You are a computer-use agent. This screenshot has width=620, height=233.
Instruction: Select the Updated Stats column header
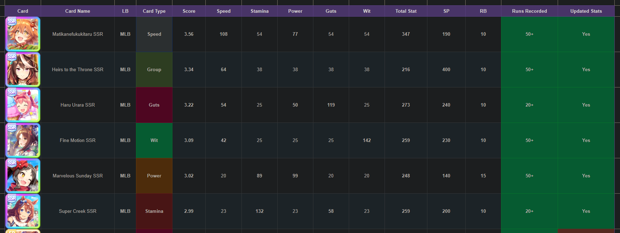(586, 11)
